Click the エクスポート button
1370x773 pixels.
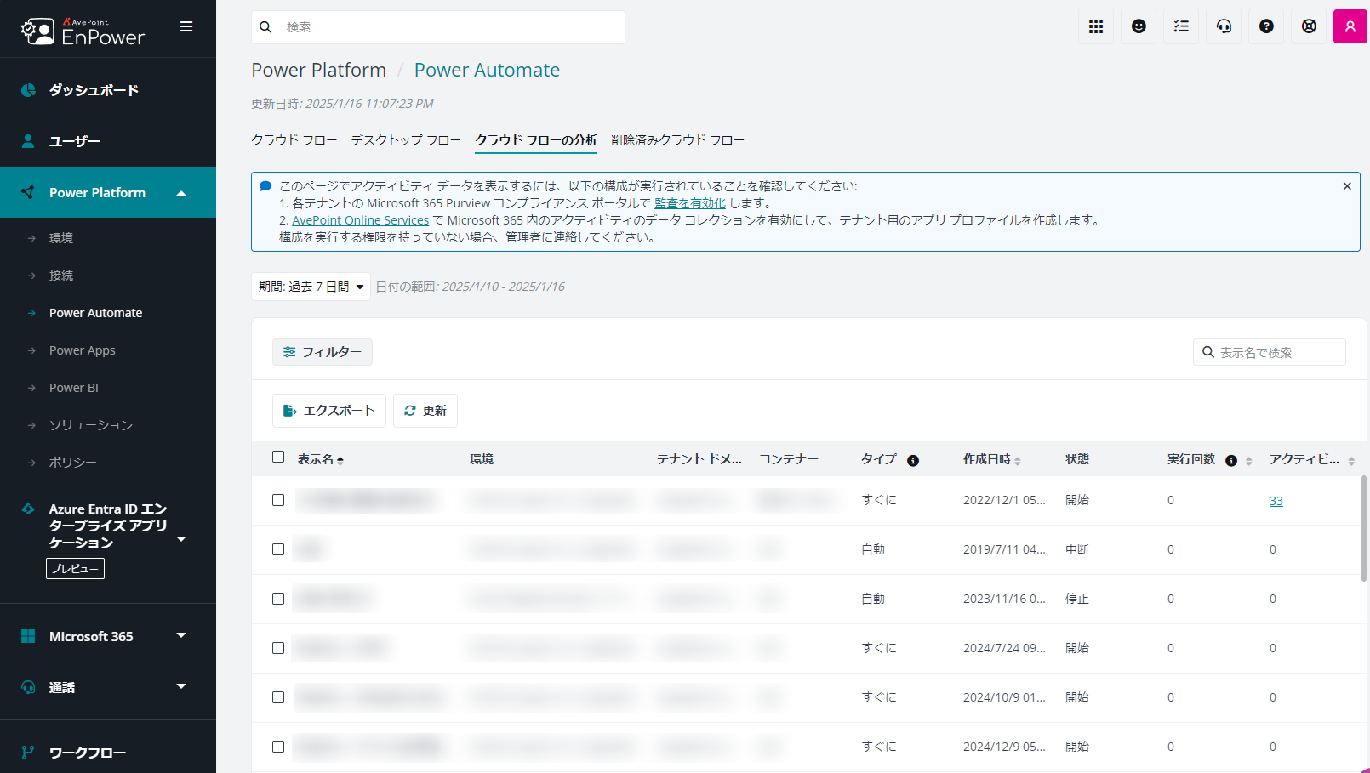pos(329,411)
